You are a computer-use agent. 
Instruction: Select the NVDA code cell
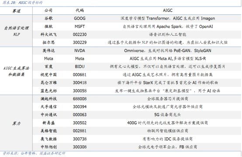(x=80, y=51)
